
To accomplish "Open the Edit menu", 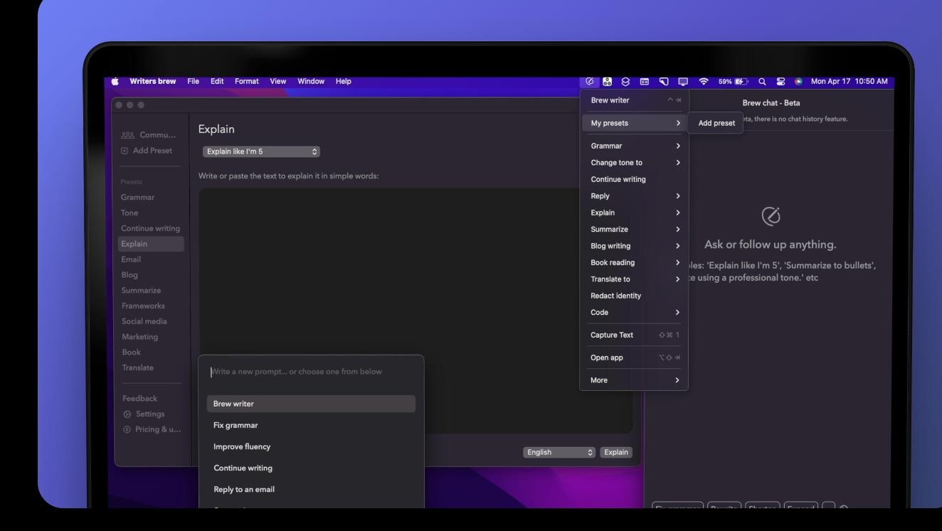I will click(218, 81).
